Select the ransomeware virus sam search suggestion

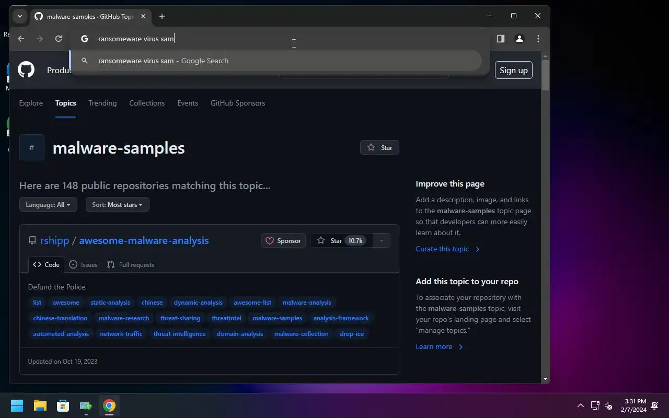(x=275, y=61)
